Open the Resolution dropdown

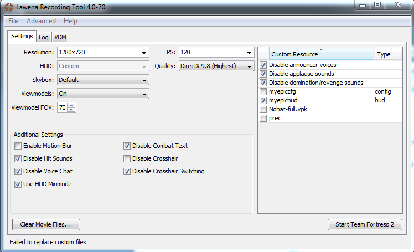(144, 53)
